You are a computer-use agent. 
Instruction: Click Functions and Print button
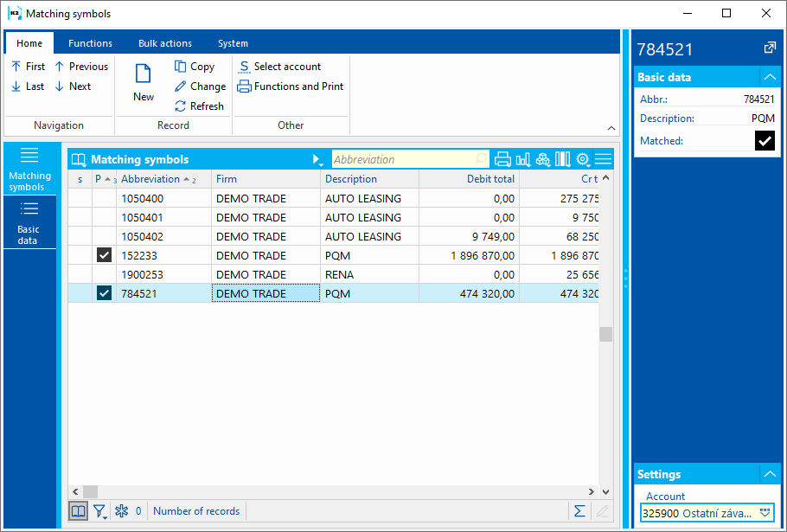click(x=291, y=87)
